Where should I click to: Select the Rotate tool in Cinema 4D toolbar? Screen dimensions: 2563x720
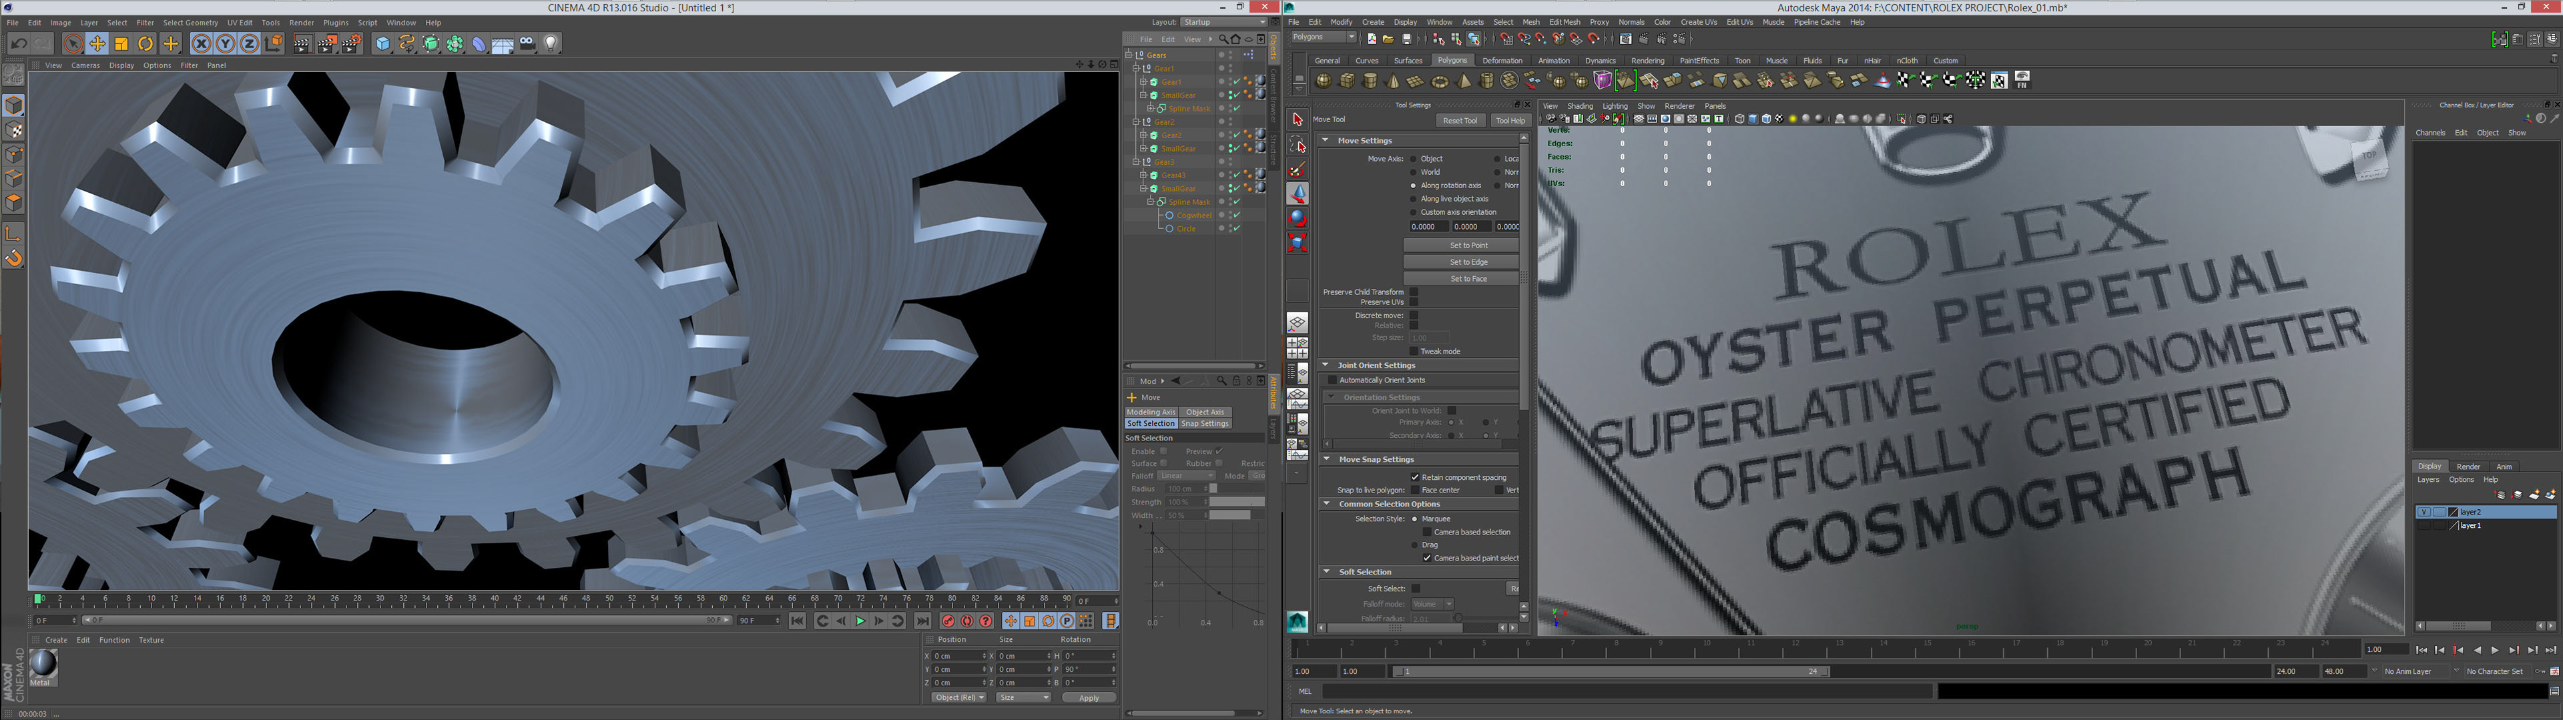tap(146, 44)
